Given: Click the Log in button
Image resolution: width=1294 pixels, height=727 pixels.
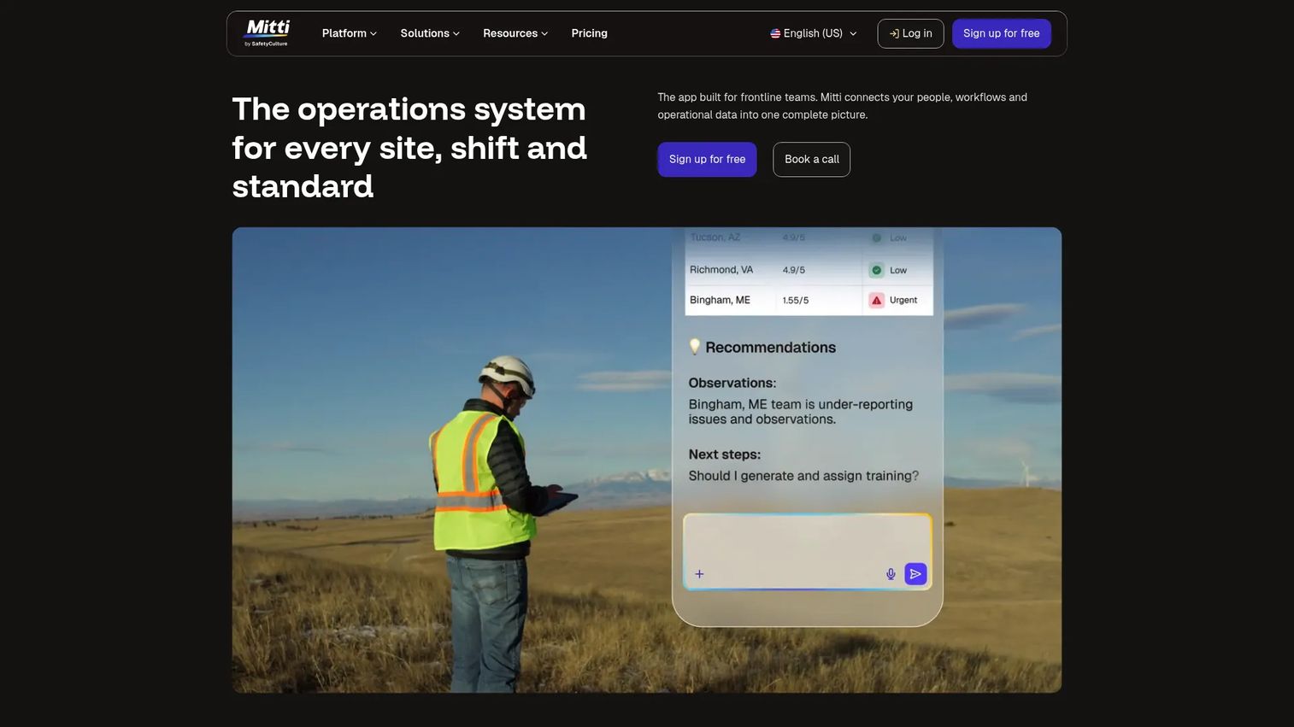Looking at the screenshot, I should pos(910,33).
